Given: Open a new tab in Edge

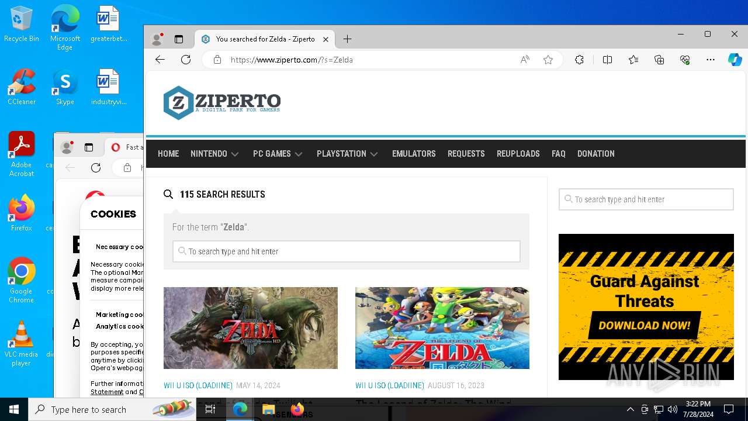Looking at the screenshot, I should coord(347,39).
